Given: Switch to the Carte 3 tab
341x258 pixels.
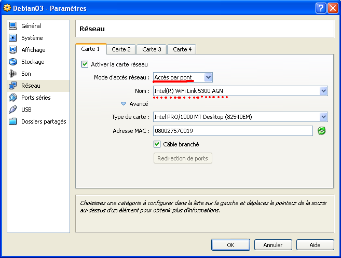Looking at the screenshot, I should pyautogui.click(x=152, y=49).
